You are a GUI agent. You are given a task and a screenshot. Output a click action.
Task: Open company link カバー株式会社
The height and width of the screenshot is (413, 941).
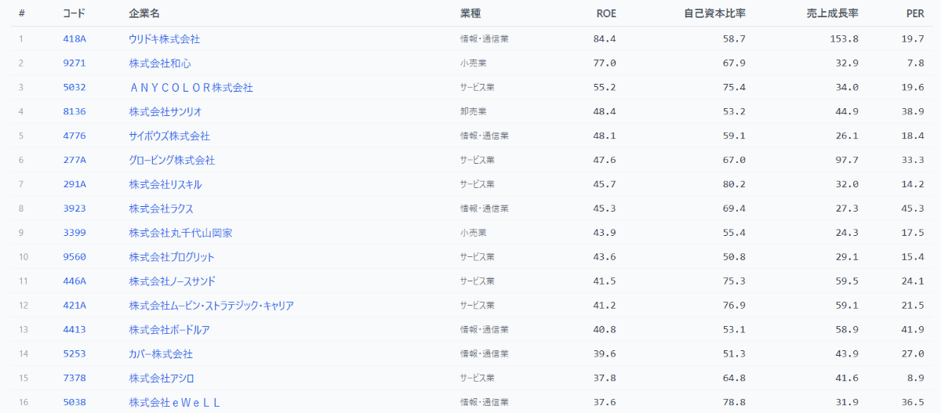[161, 354]
